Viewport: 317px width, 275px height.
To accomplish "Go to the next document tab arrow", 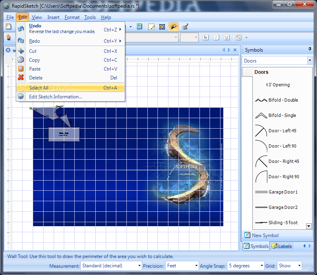I will 229,50.
